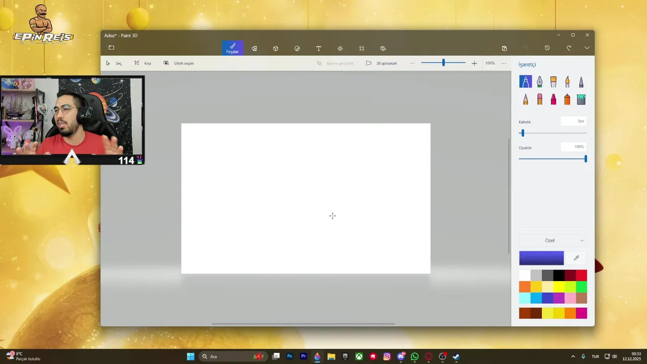Choose the white color swatch
Screen dimensions: 647x364
click(x=525, y=276)
